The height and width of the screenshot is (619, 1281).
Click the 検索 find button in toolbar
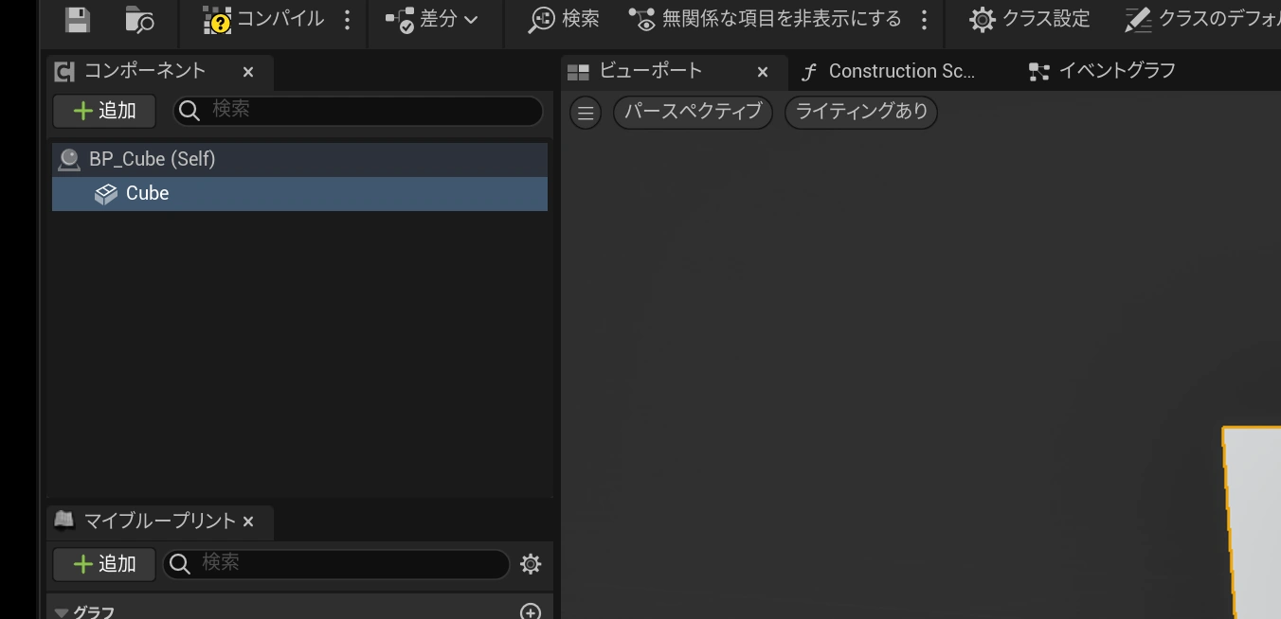[x=564, y=20]
